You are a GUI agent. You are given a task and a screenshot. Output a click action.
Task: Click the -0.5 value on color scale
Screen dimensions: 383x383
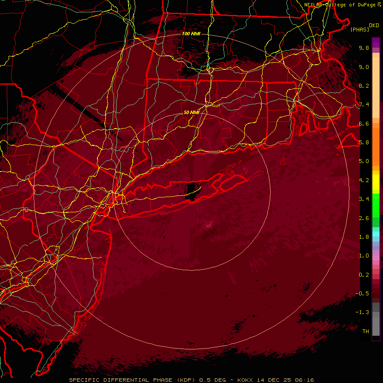363,294
